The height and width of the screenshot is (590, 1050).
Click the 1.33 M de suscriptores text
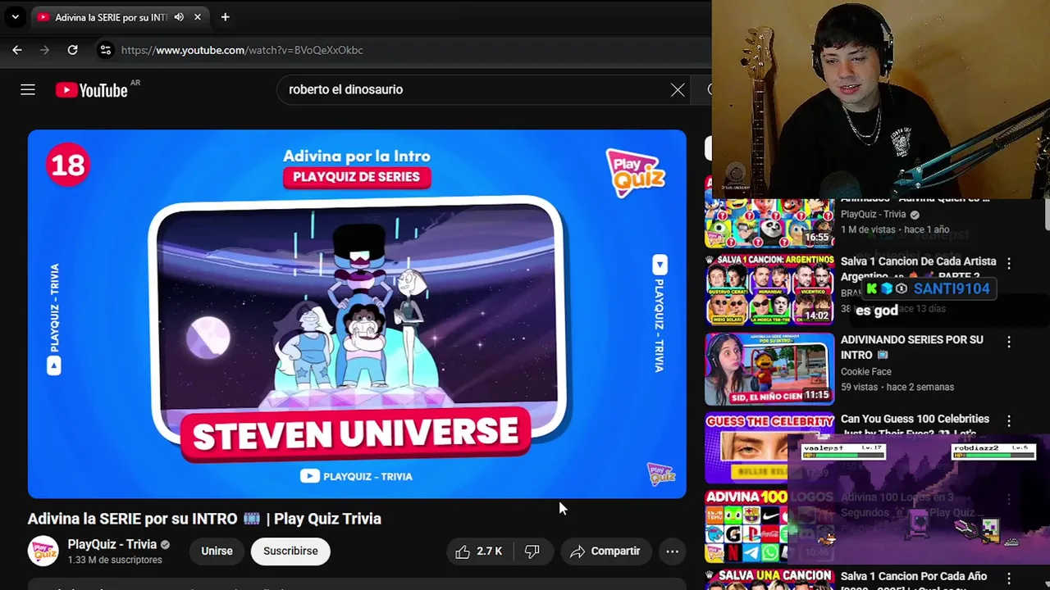click(x=115, y=560)
